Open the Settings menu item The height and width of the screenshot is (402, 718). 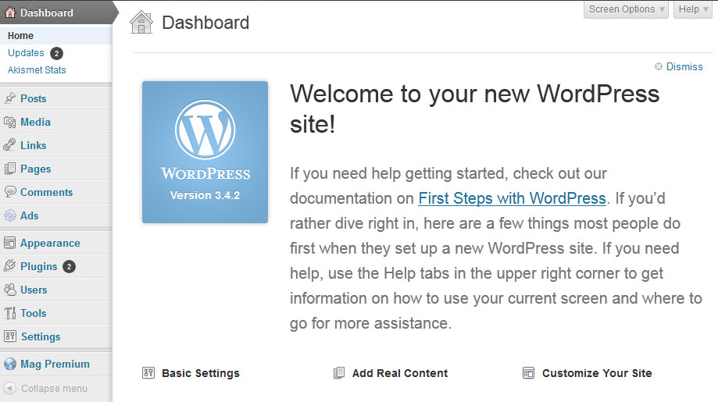pos(40,336)
